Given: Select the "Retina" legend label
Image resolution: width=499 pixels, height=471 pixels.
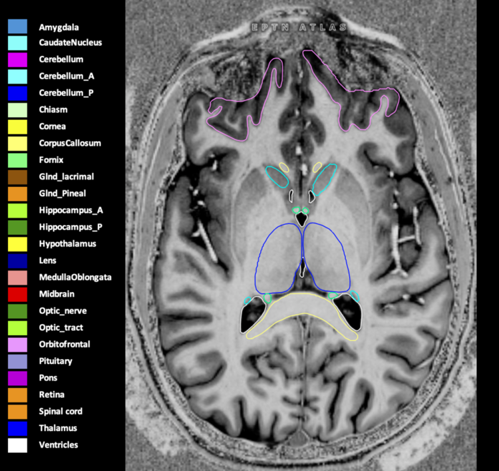Looking at the screenshot, I should [x=52, y=394].
